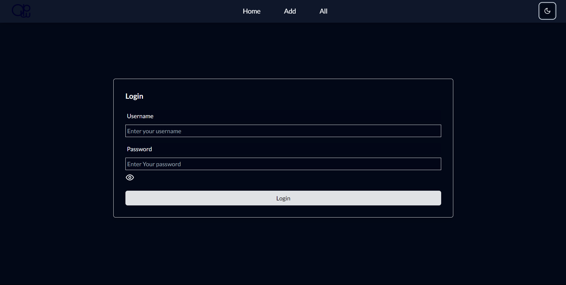Click the Password label text
This screenshot has height=285, width=566.
click(x=139, y=149)
